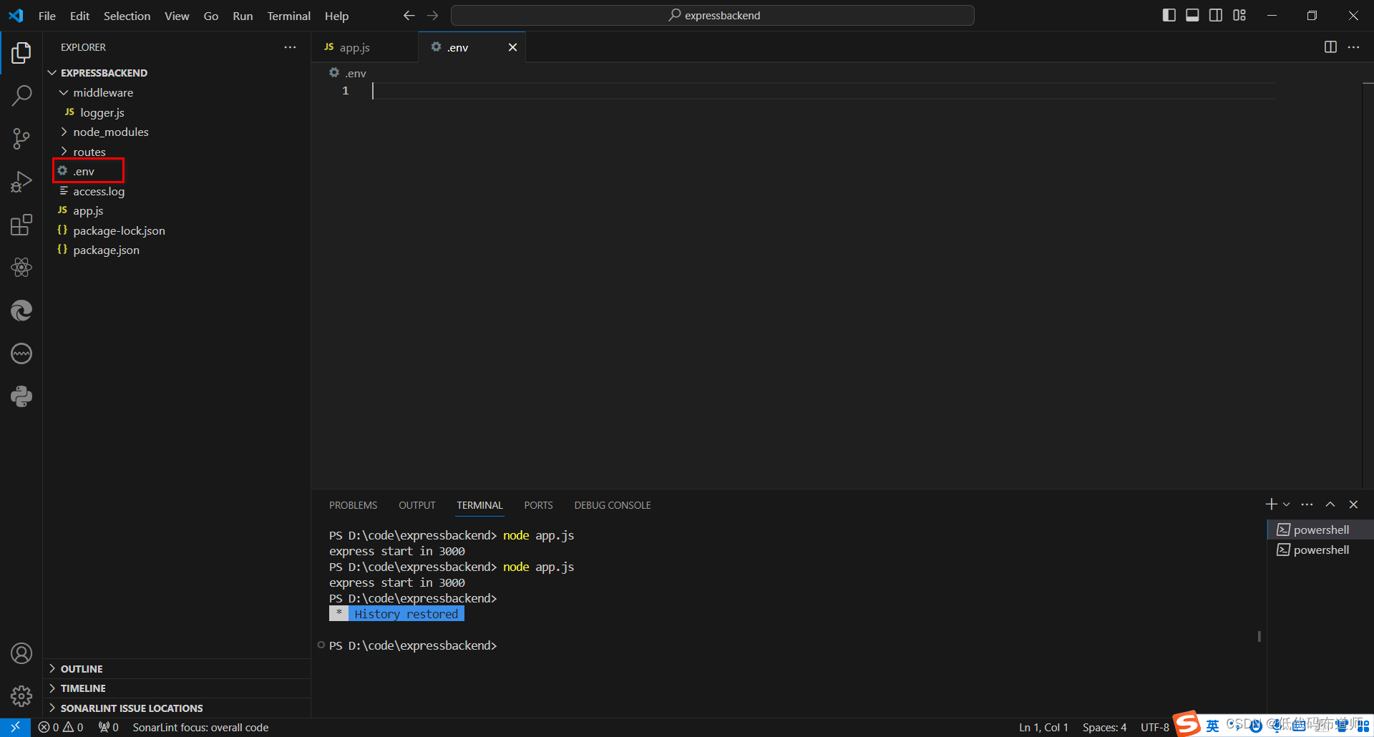
Task: Split the editor right
Action: [x=1330, y=47]
